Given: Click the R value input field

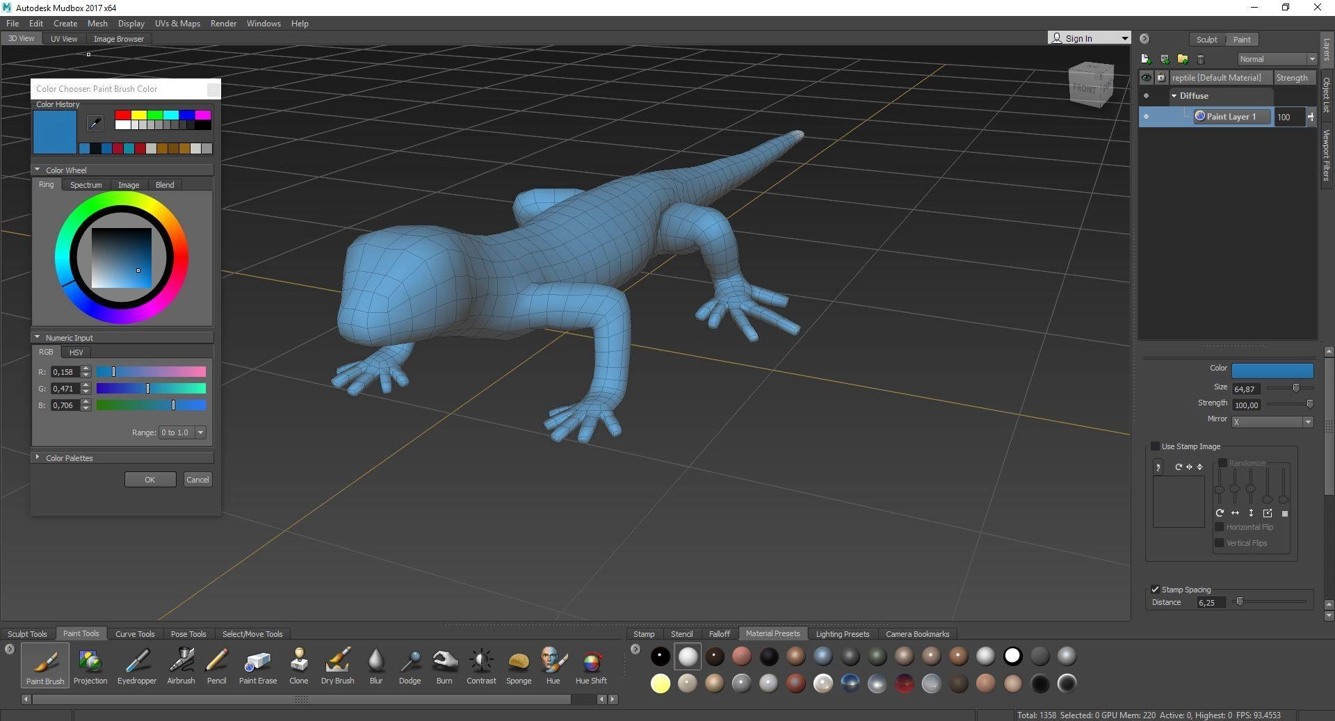Looking at the screenshot, I should point(65,372).
